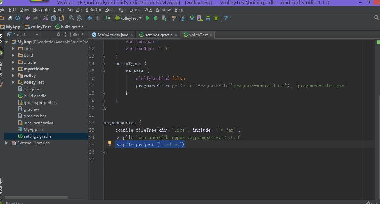Click the Make Project icon with binary digits
380x204 pixels.
(x=108, y=18)
